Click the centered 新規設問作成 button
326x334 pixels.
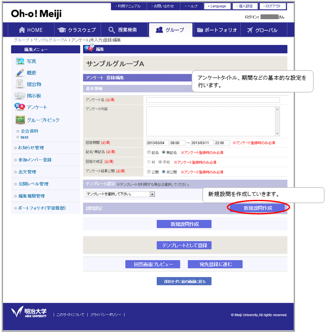pos(184,224)
